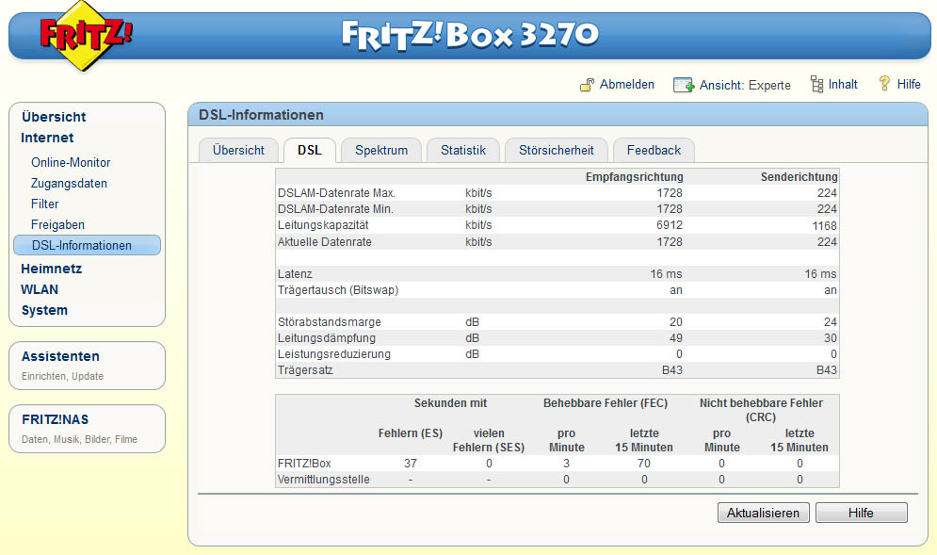Click the Abmelden lock icon
This screenshot has height=555, width=937.
(x=587, y=85)
